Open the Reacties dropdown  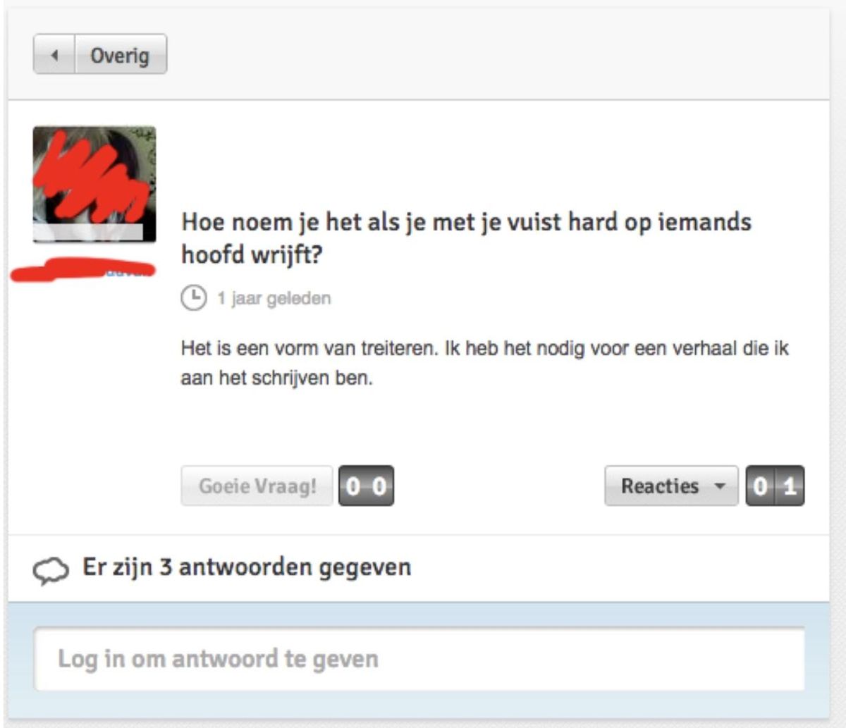tap(671, 486)
